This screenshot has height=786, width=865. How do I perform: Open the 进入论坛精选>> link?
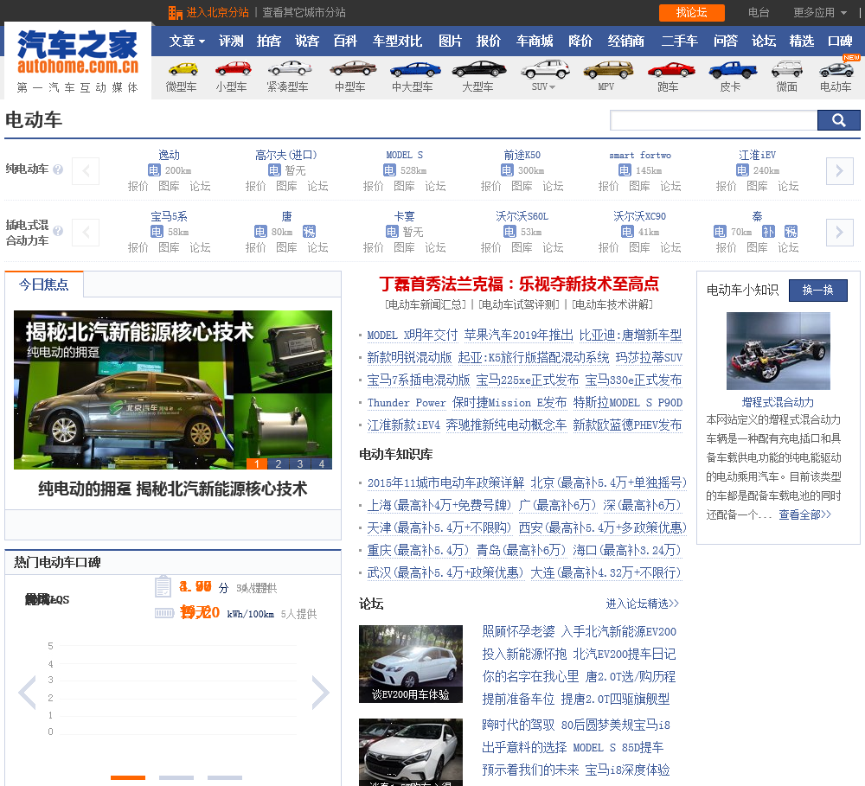pyautogui.click(x=642, y=604)
